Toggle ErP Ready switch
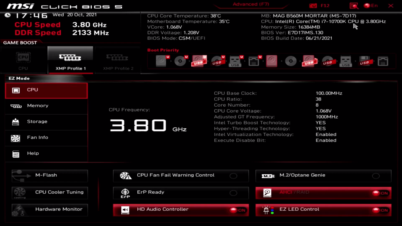This screenshot has width=402, height=226. tap(233, 193)
